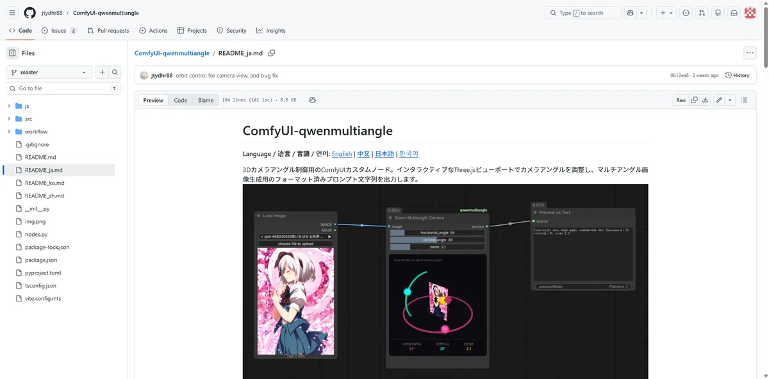769x379 pixels.
Task: Click the Copilot icon next to file size
Action: pos(312,100)
